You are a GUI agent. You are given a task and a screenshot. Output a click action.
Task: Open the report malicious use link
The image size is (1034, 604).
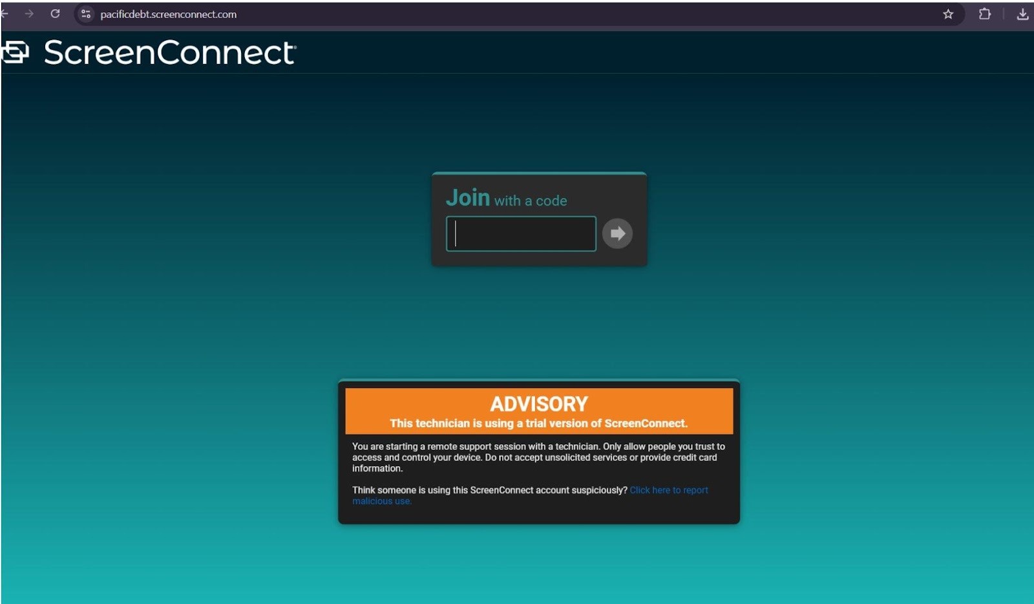(668, 490)
